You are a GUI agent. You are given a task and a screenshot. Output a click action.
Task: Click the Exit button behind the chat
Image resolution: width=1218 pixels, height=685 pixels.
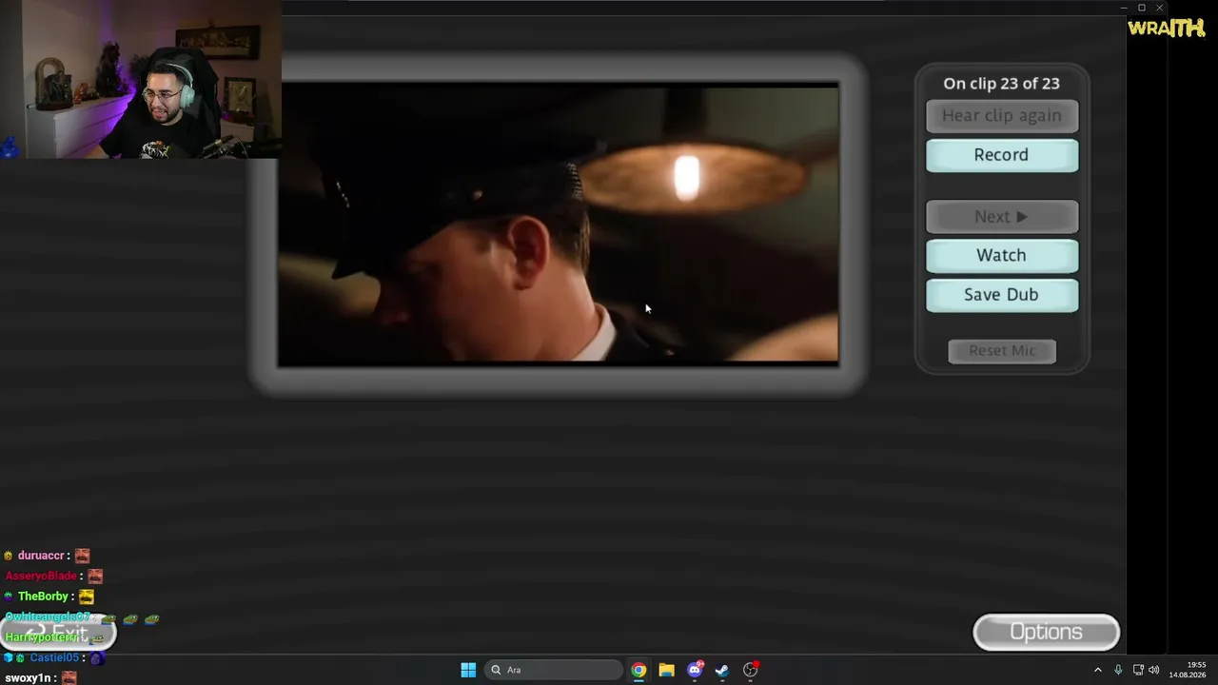[59, 634]
